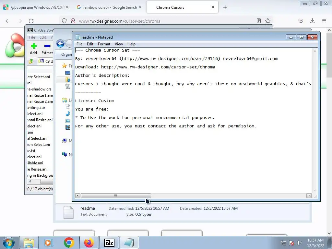Click Organize button in Explorer
The height and width of the screenshot is (249, 332).
(66, 54)
